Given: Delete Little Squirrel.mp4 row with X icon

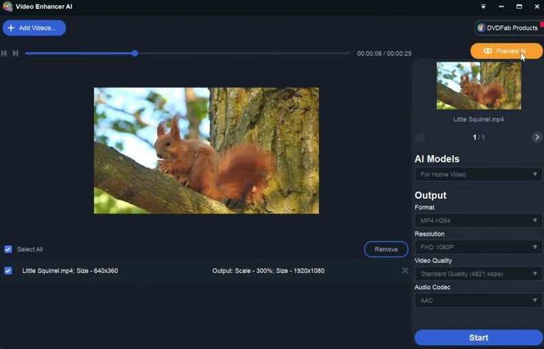Looking at the screenshot, I should point(405,271).
